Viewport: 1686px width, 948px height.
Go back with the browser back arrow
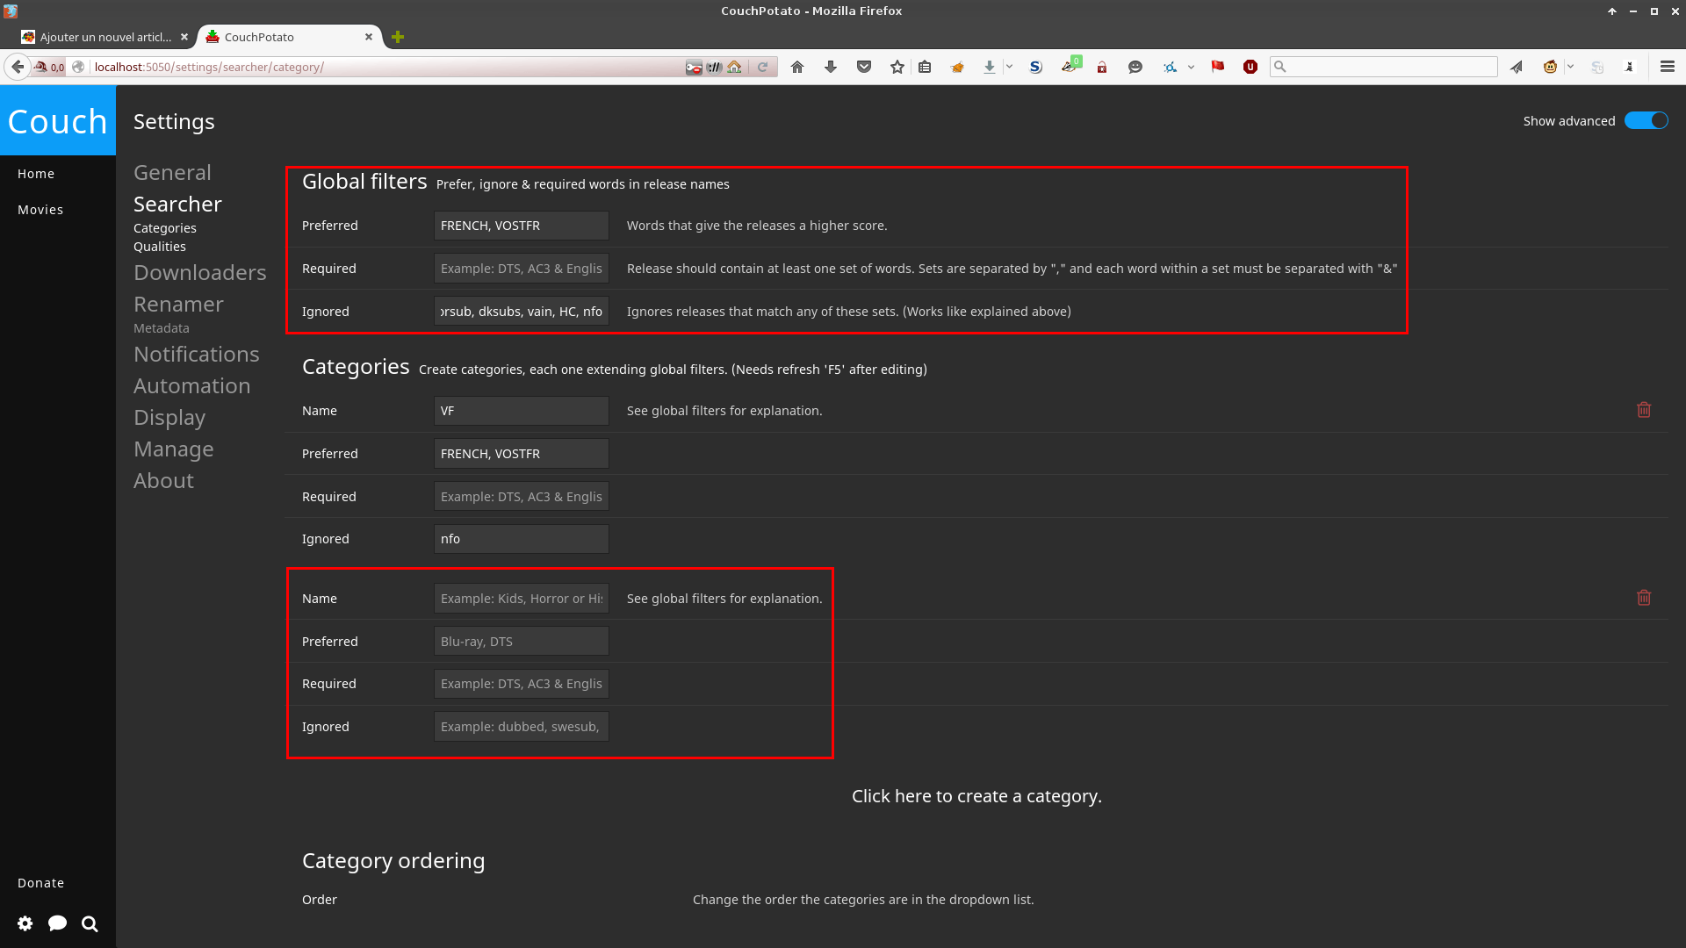[x=18, y=67]
